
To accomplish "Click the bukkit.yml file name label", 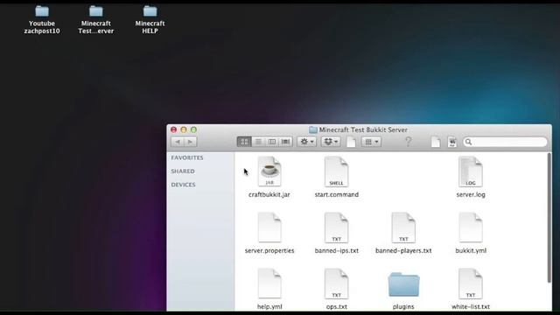I will [471, 251].
